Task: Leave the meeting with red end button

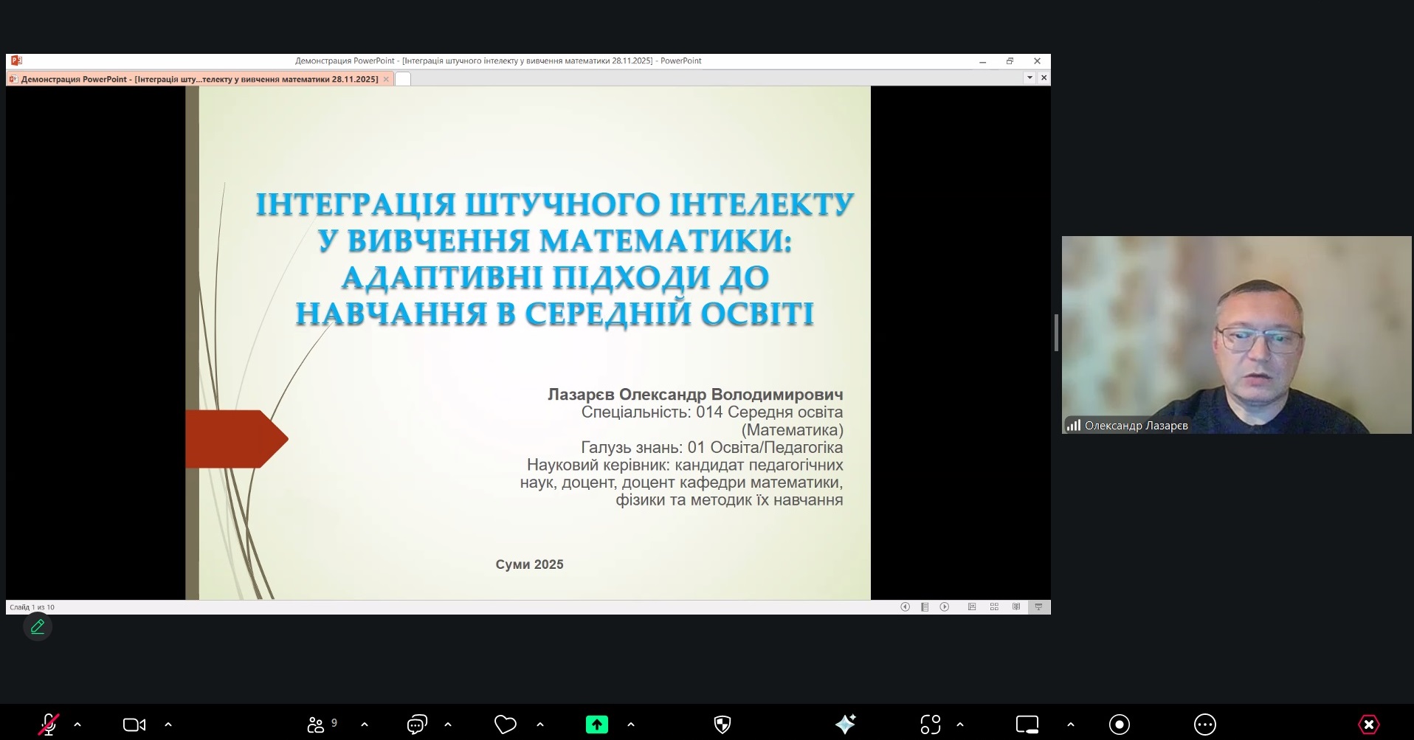Action: [x=1369, y=725]
